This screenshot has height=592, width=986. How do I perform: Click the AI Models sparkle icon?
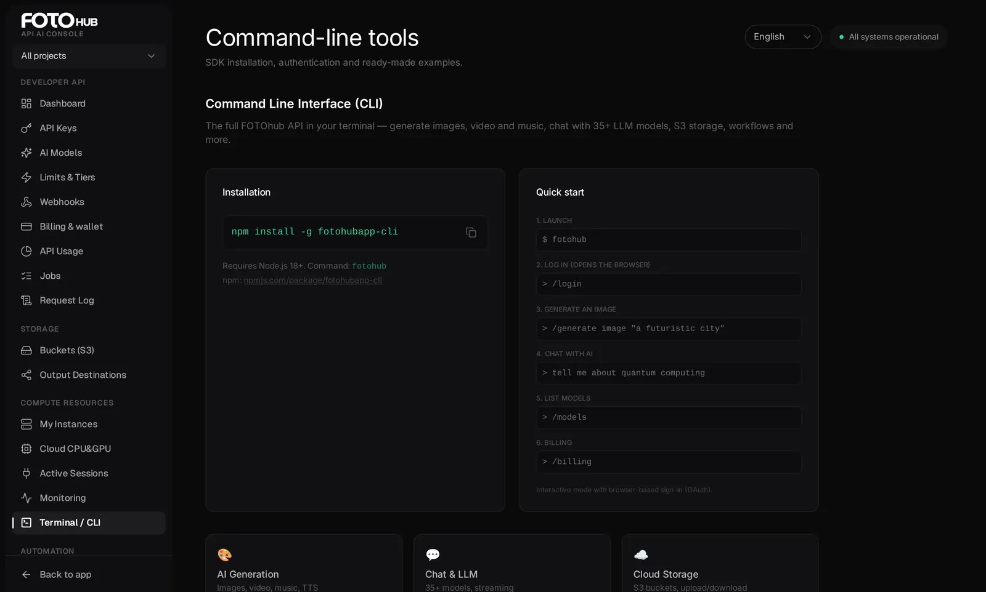pos(26,153)
